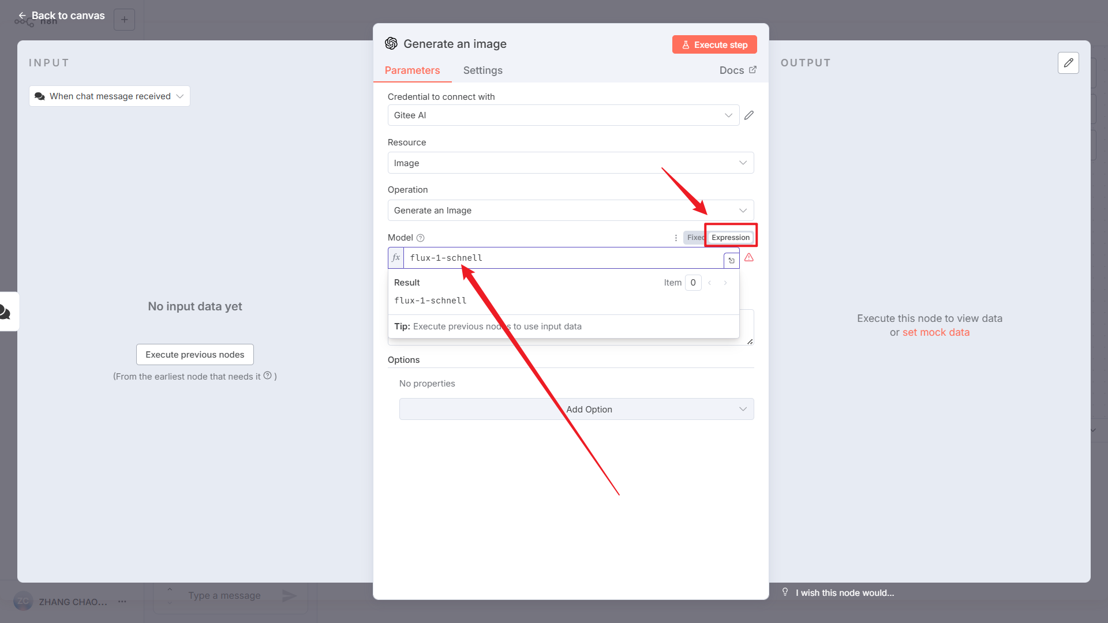1108x623 pixels.
Task: Click the edit credential pencil icon
Action: [x=749, y=115]
